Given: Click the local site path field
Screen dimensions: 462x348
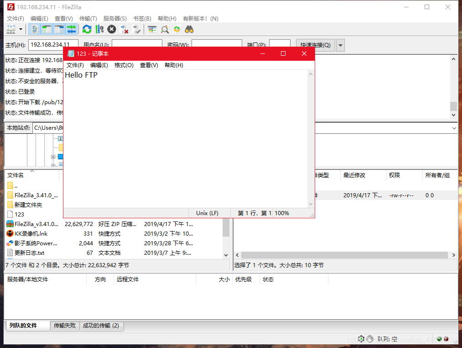Looking at the screenshot, I should pyautogui.click(x=48, y=128).
